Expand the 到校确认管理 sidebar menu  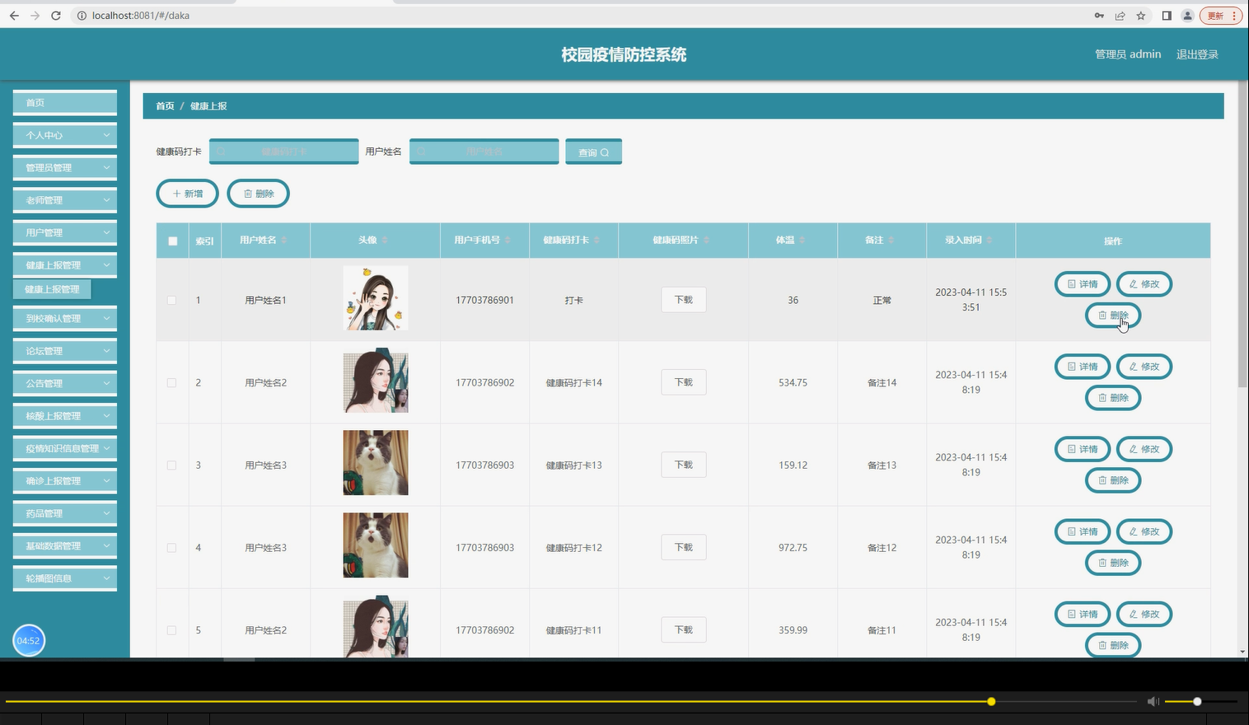coord(65,318)
